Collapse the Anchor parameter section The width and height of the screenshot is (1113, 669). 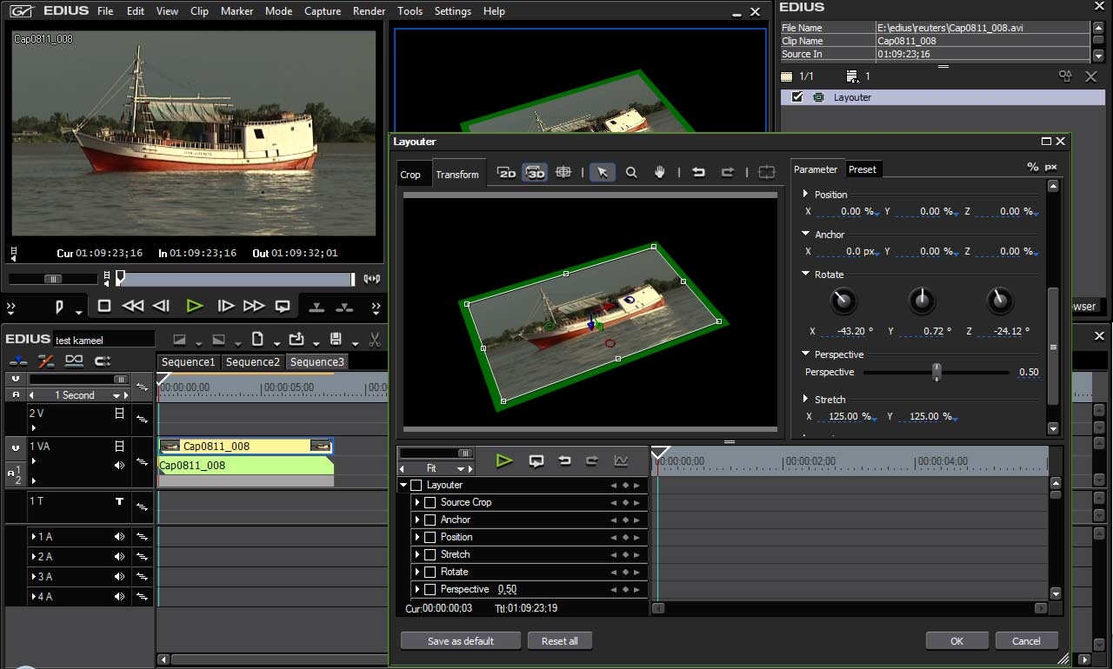[806, 235]
